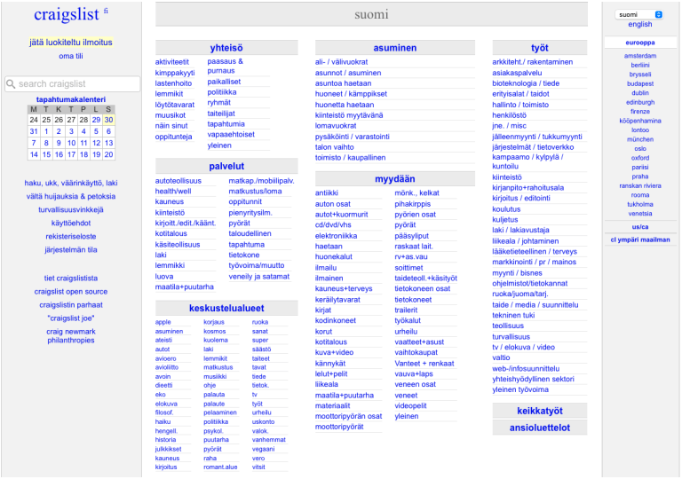Screen dimensions: 682x479
Task: Select calendar date 30
Action: tap(108, 120)
